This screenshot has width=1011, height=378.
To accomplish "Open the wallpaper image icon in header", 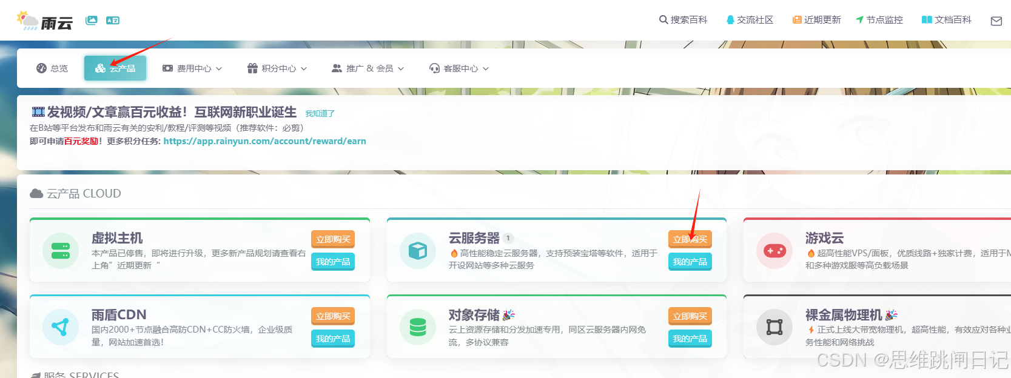I will pyautogui.click(x=92, y=20).
